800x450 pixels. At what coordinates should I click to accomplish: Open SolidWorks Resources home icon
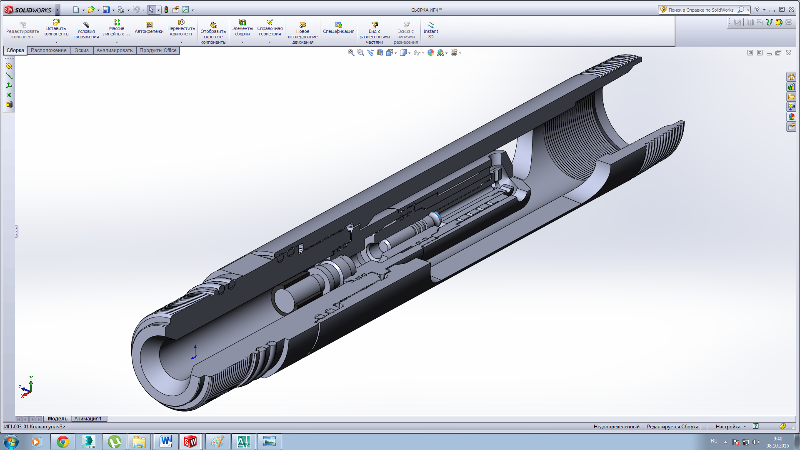click(791, 77)
